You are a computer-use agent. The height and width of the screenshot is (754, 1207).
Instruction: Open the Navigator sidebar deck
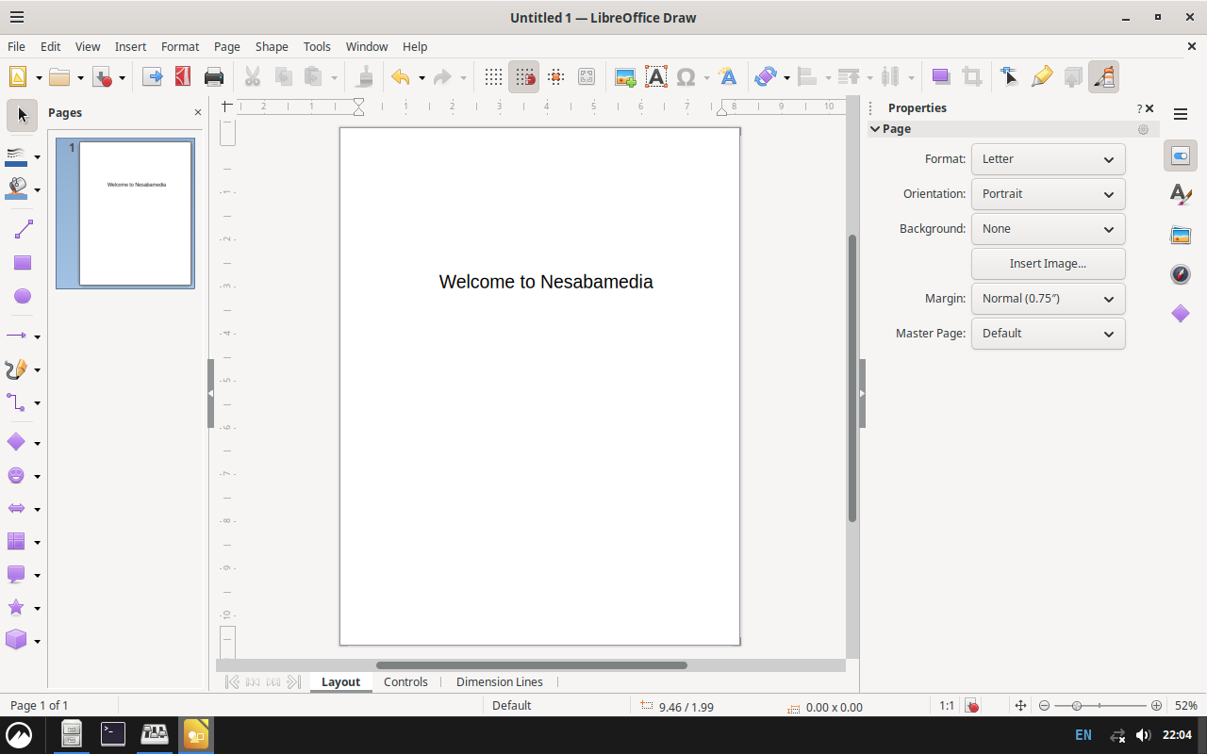(1181, 274)
